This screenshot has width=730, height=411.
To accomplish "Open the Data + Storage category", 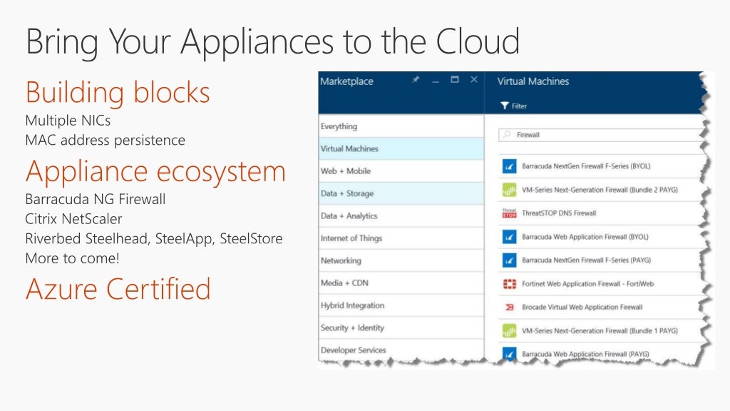I will 401,193.
